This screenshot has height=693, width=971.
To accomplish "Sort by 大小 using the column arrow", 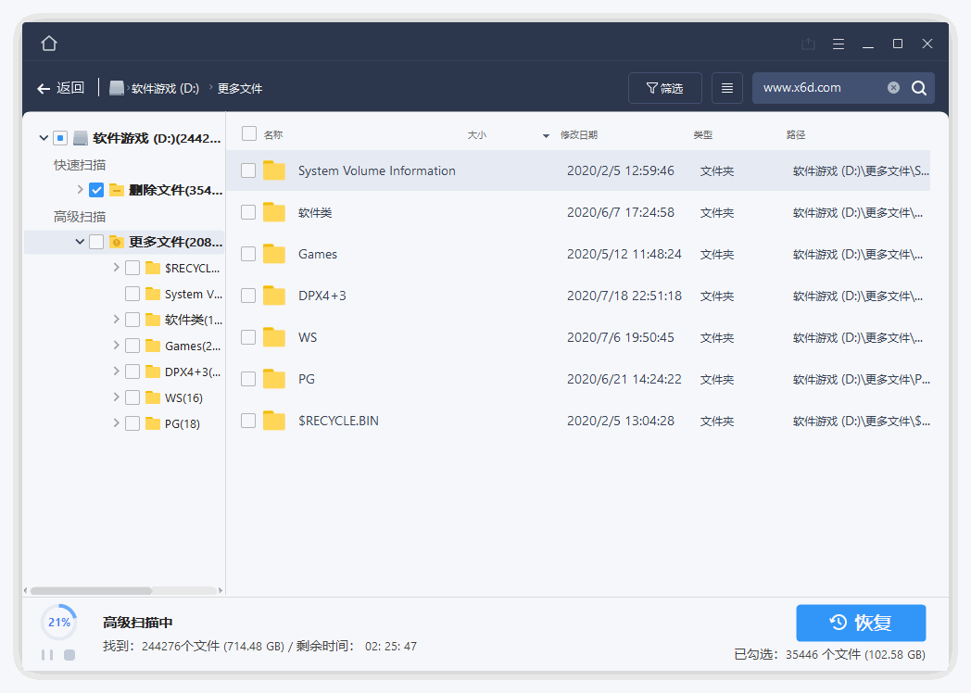I will (x=545, y=134).
